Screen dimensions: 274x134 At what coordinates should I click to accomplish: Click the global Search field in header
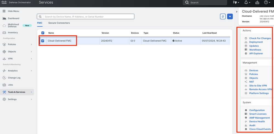(x=205, y=2)
